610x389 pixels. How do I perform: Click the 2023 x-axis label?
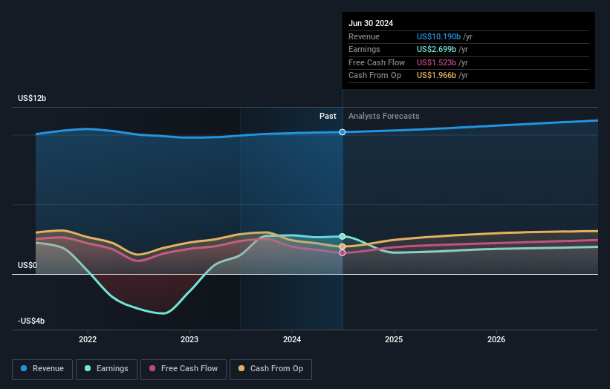(189, 339)
